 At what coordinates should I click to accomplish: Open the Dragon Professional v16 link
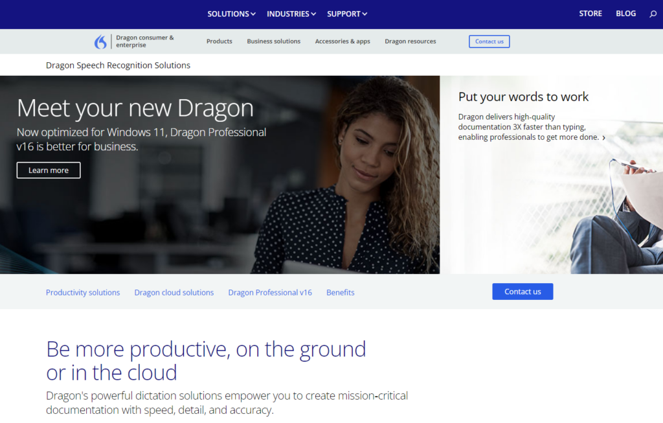[270, 292]
